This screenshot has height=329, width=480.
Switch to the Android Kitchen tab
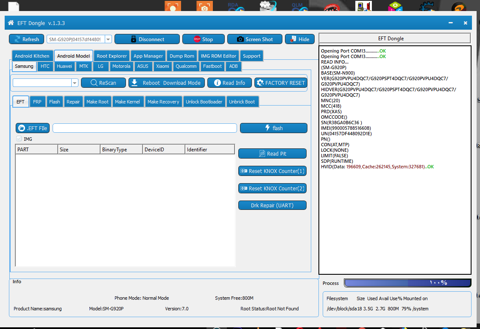tap(32, 56)
